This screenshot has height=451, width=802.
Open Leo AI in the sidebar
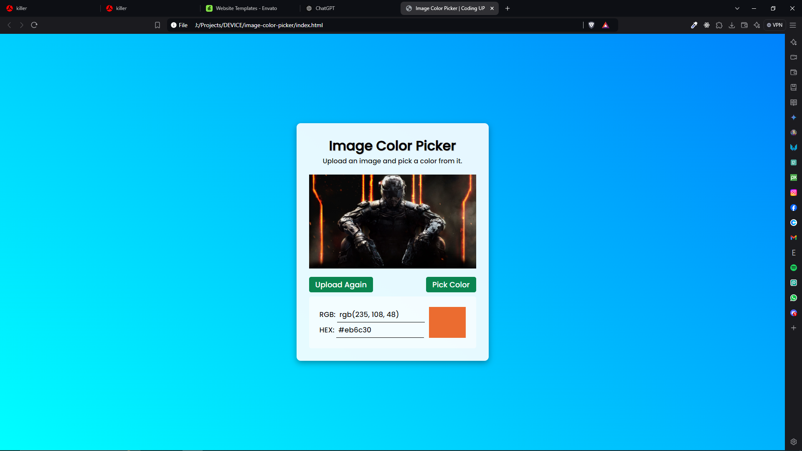tap(794, 42)
